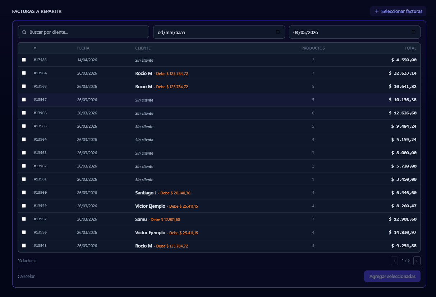This screenshot has height=297, width=436.
Task: Click total $ 8.260,47
Action: [404, 206]
